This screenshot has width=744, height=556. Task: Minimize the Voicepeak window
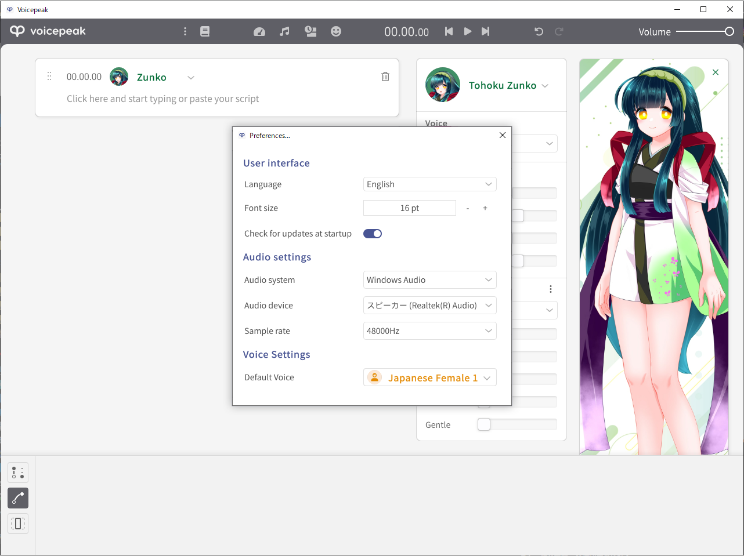click(677, 9)
